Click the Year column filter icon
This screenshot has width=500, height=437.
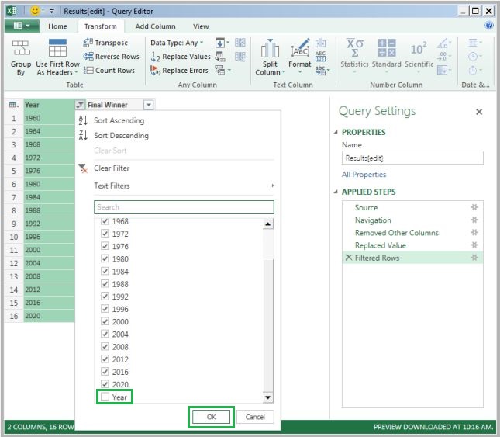(80, 105)
